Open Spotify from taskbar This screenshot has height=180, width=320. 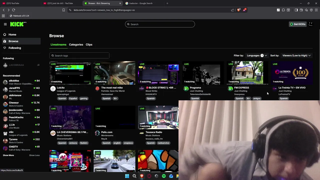pyautogui.click(x=164, y=176)
